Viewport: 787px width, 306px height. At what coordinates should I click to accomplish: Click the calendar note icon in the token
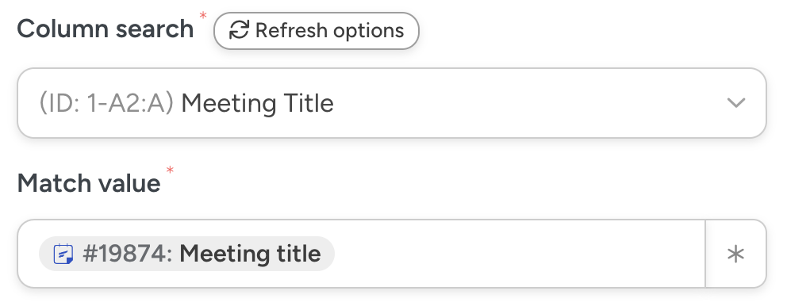63,254
